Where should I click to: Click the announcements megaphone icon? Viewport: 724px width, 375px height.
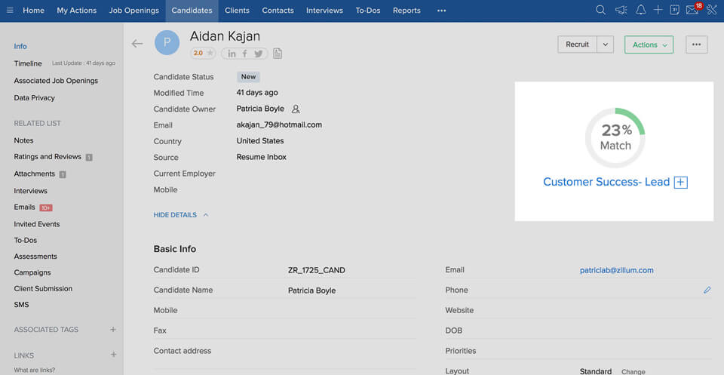click(621, 11)
